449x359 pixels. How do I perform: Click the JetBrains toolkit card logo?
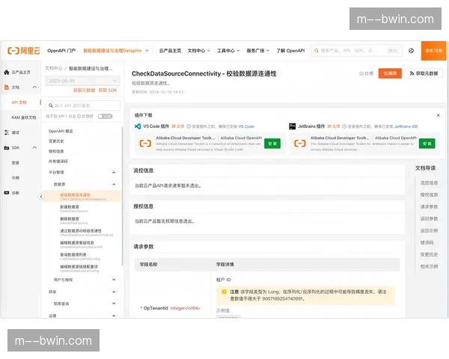(x=300, y=143)
